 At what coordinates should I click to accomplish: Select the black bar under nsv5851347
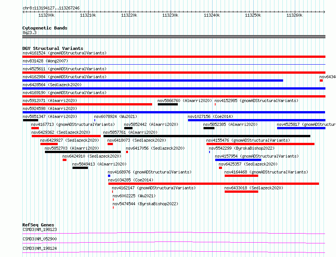pos(31,120)
